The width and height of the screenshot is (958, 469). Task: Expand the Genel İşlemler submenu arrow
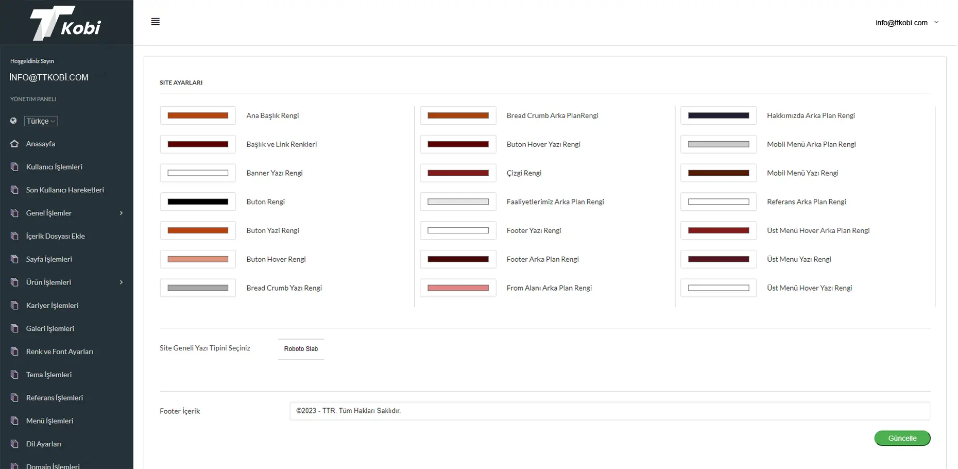pos(121,213)
